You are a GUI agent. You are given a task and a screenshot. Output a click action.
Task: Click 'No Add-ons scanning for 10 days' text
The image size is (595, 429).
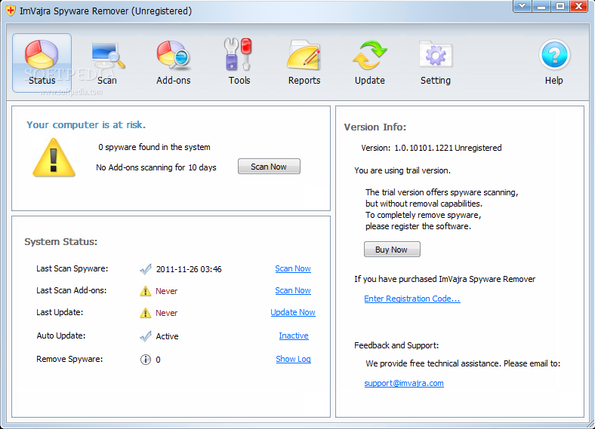click(x=156, y=167)
